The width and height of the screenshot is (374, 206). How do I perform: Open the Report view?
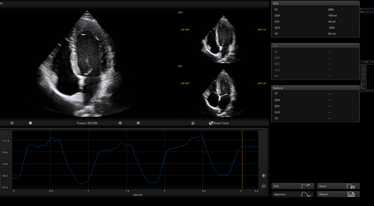[x=338, y=194]
